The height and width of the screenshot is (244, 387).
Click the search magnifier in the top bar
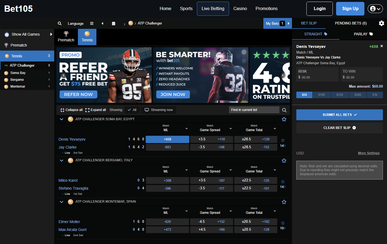[60, 23]
